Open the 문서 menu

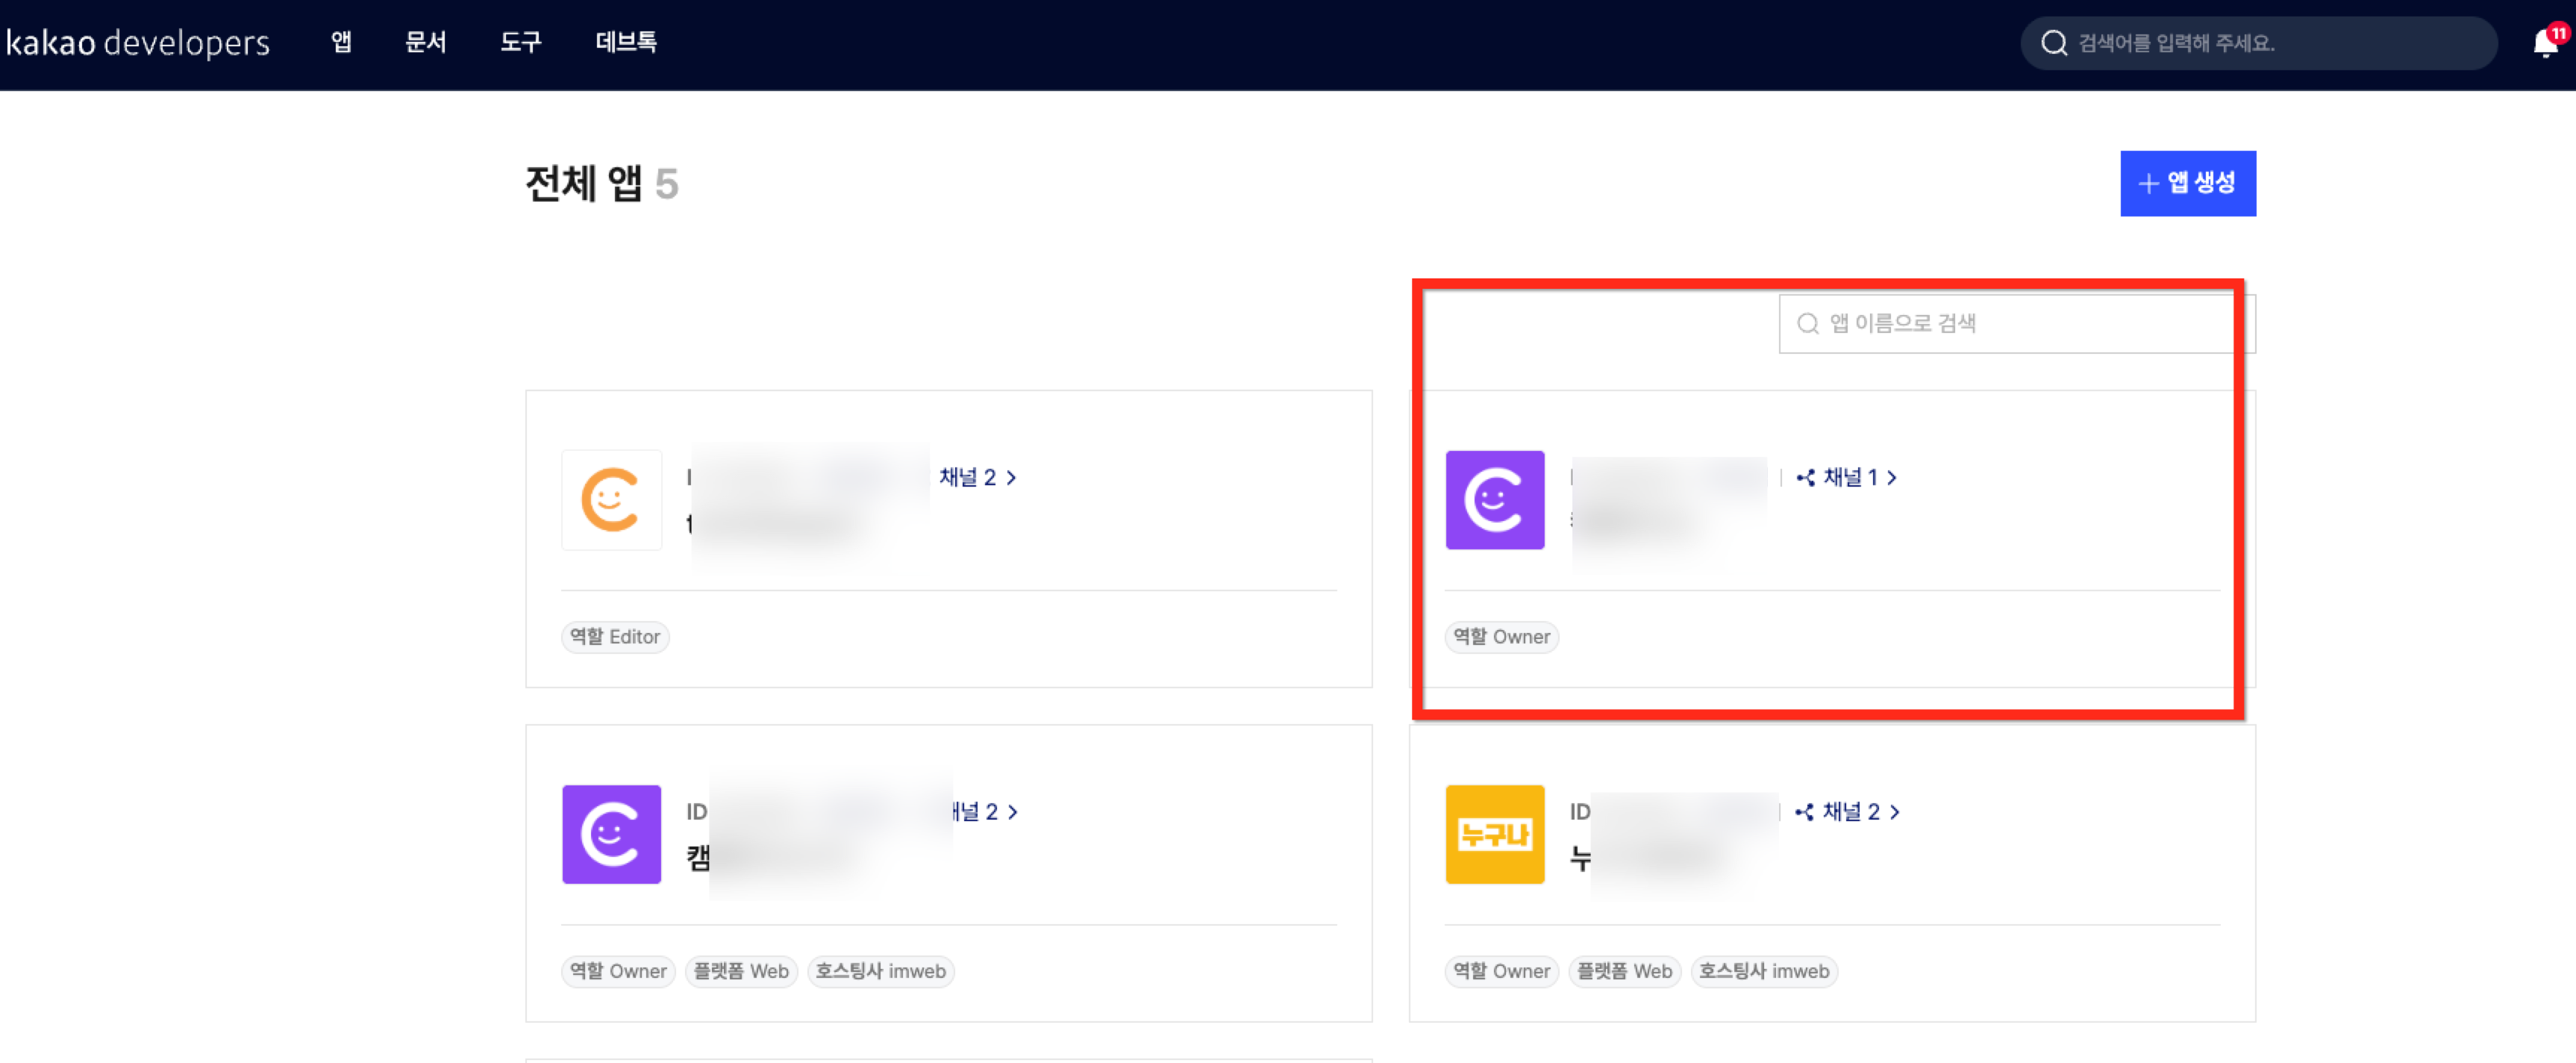pos(425,42)
